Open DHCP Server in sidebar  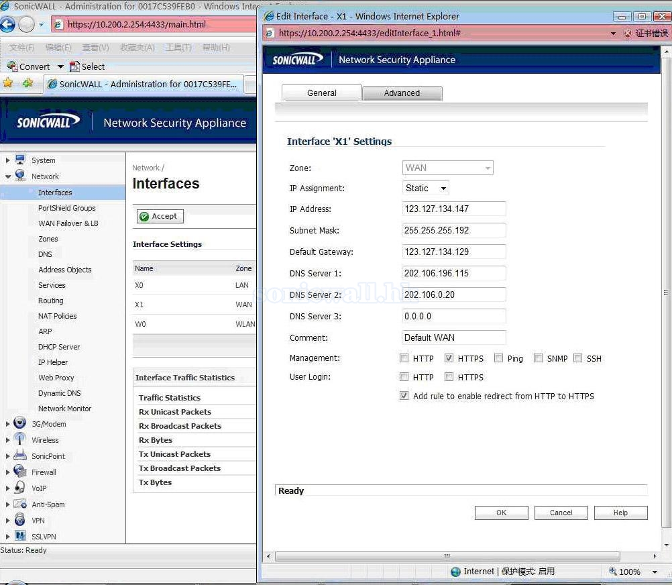tap(59, 347)
